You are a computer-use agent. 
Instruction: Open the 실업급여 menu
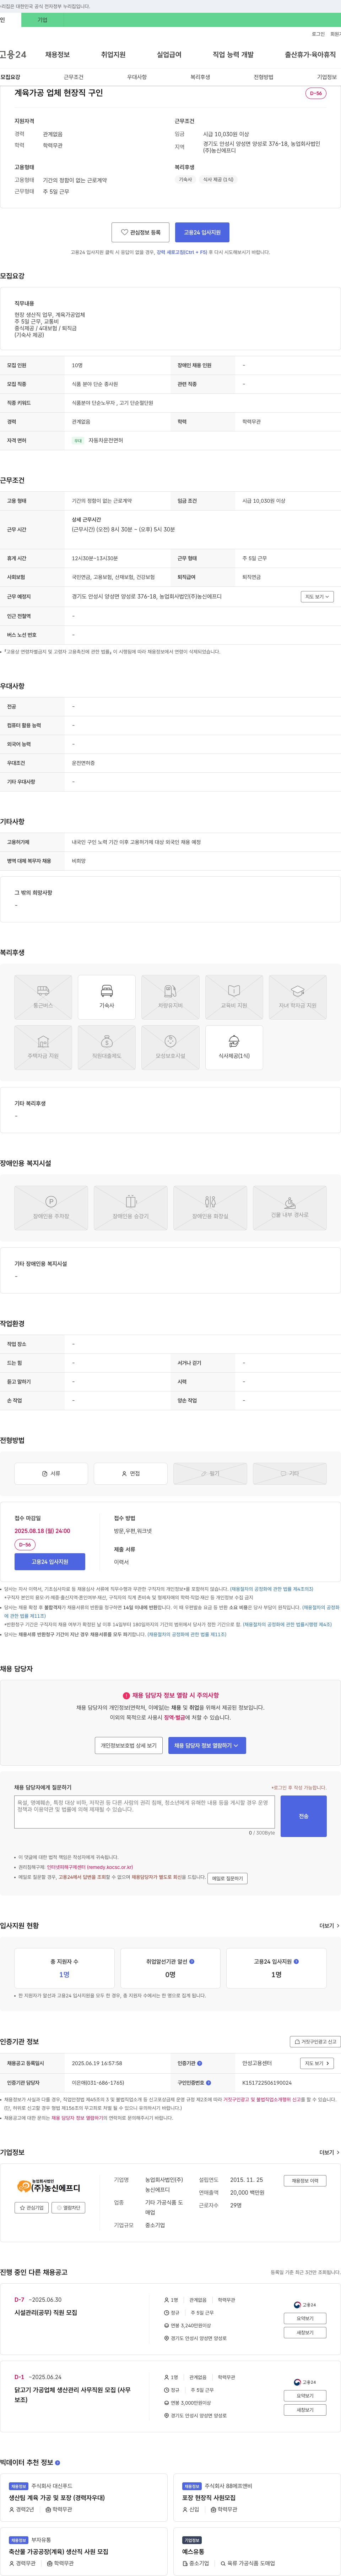[169, 55]
